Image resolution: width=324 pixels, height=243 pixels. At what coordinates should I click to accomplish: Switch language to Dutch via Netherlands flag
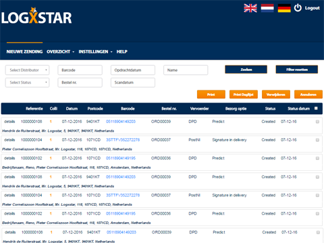click(x=267, y=8)
